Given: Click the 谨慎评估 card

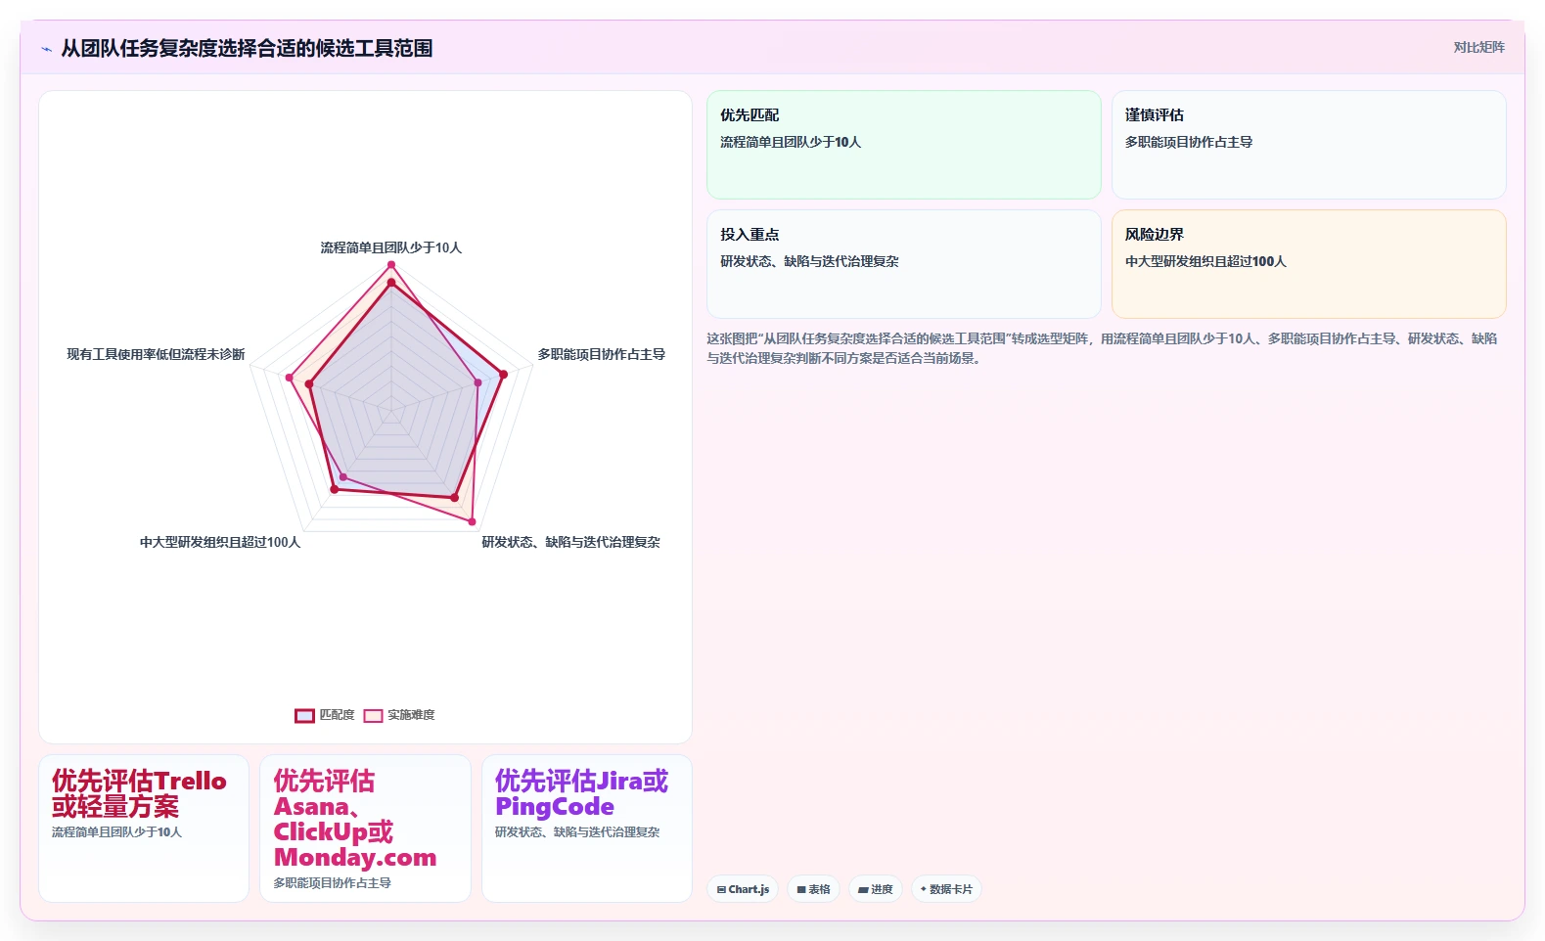Looking at the screenshot, I should pos(1309,145).
